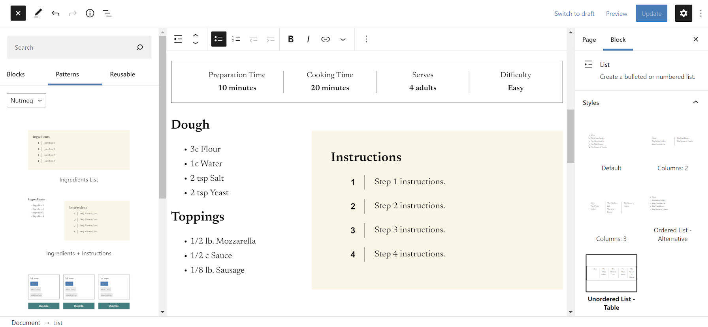
Task: Select the unordered list format button
Action: [x=219, y=39]
